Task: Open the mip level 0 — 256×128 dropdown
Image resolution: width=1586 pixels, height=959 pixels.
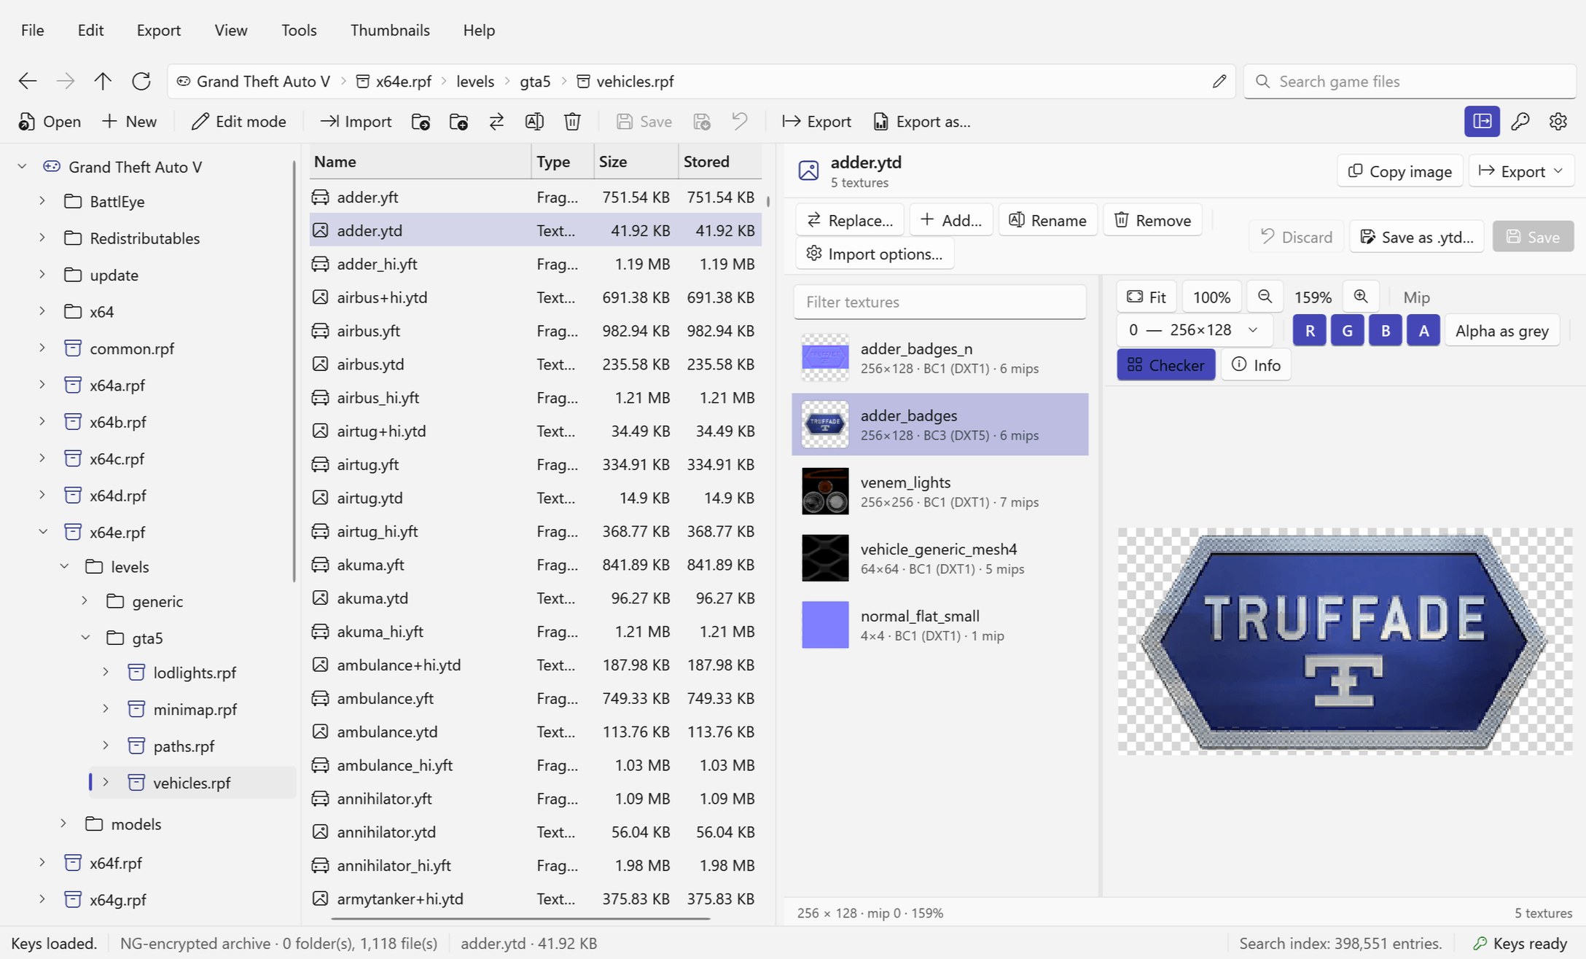Action: click(x=1194, y=330)
